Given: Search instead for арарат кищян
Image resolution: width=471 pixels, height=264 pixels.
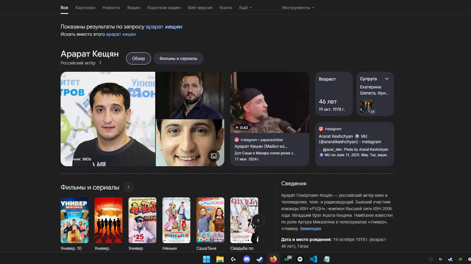Looking at the screenshot, I should click(121, 34).
